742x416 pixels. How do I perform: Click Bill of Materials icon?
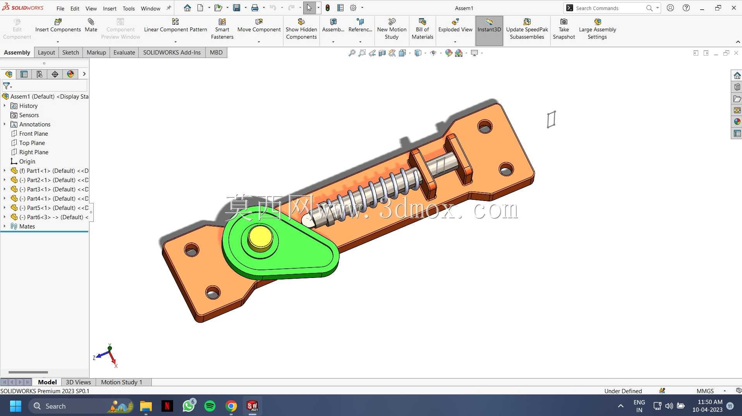tap(422, 22)
